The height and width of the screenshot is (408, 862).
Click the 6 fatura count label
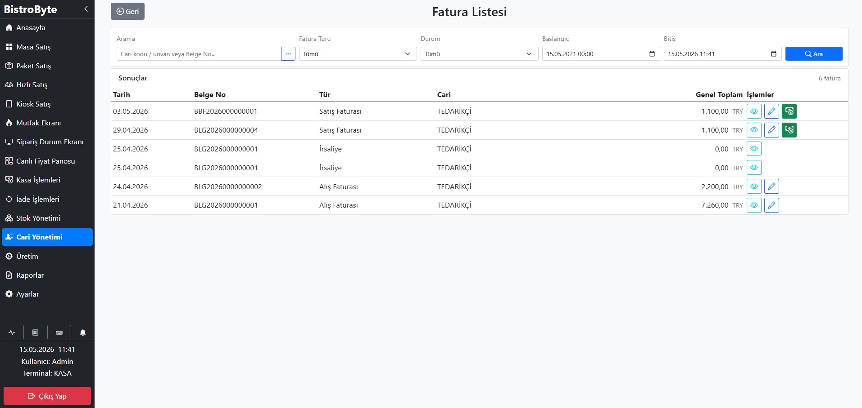[x=830, y=78]
